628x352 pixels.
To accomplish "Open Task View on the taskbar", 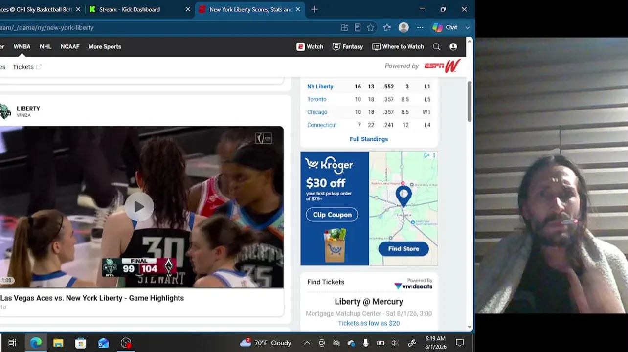I will click(12, 343).
